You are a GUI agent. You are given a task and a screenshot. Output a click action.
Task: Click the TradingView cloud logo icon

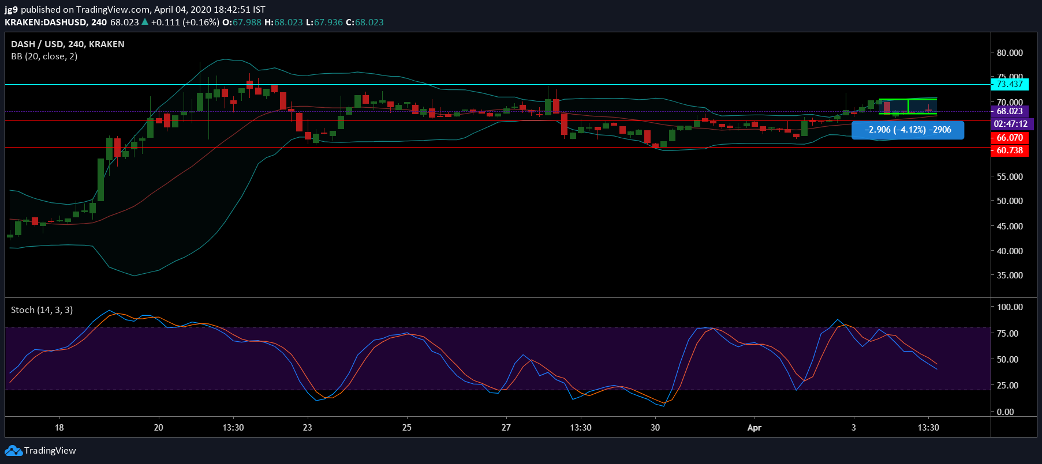coord(13,451)
